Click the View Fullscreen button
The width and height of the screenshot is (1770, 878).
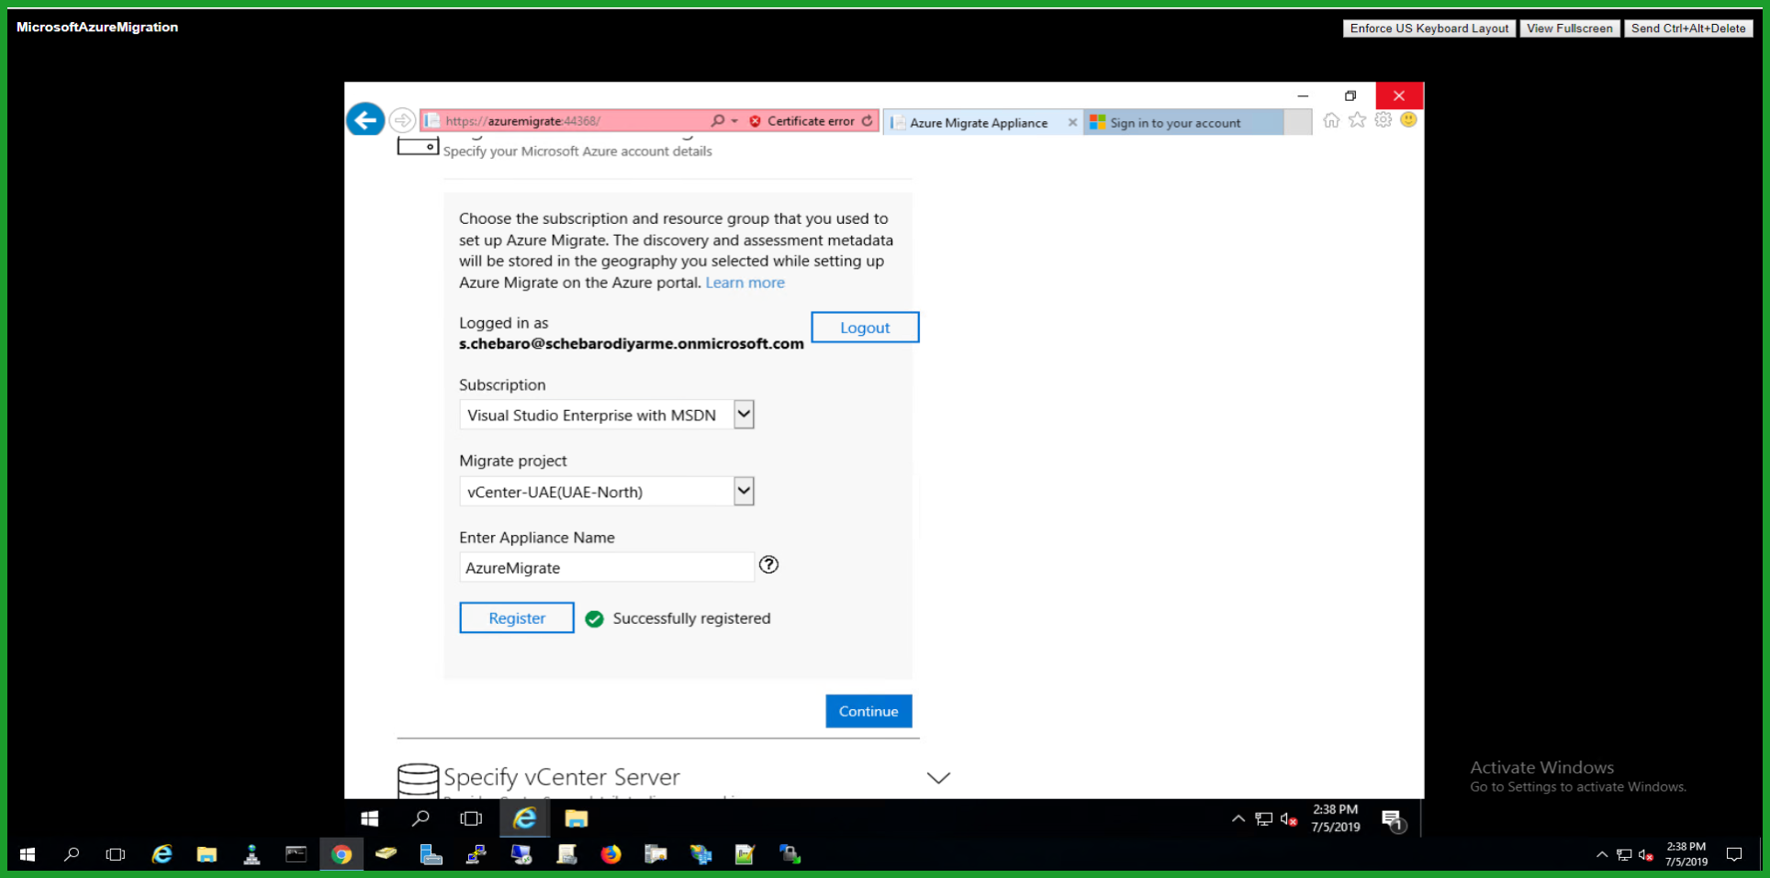click(x=1570, y=28)
